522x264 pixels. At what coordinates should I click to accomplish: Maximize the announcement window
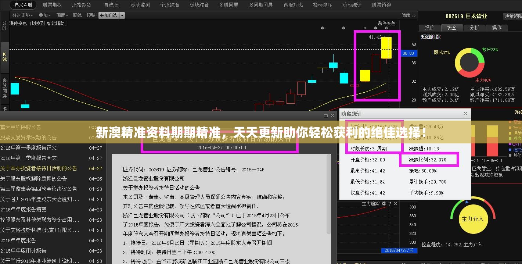click(x=326, y=115)
